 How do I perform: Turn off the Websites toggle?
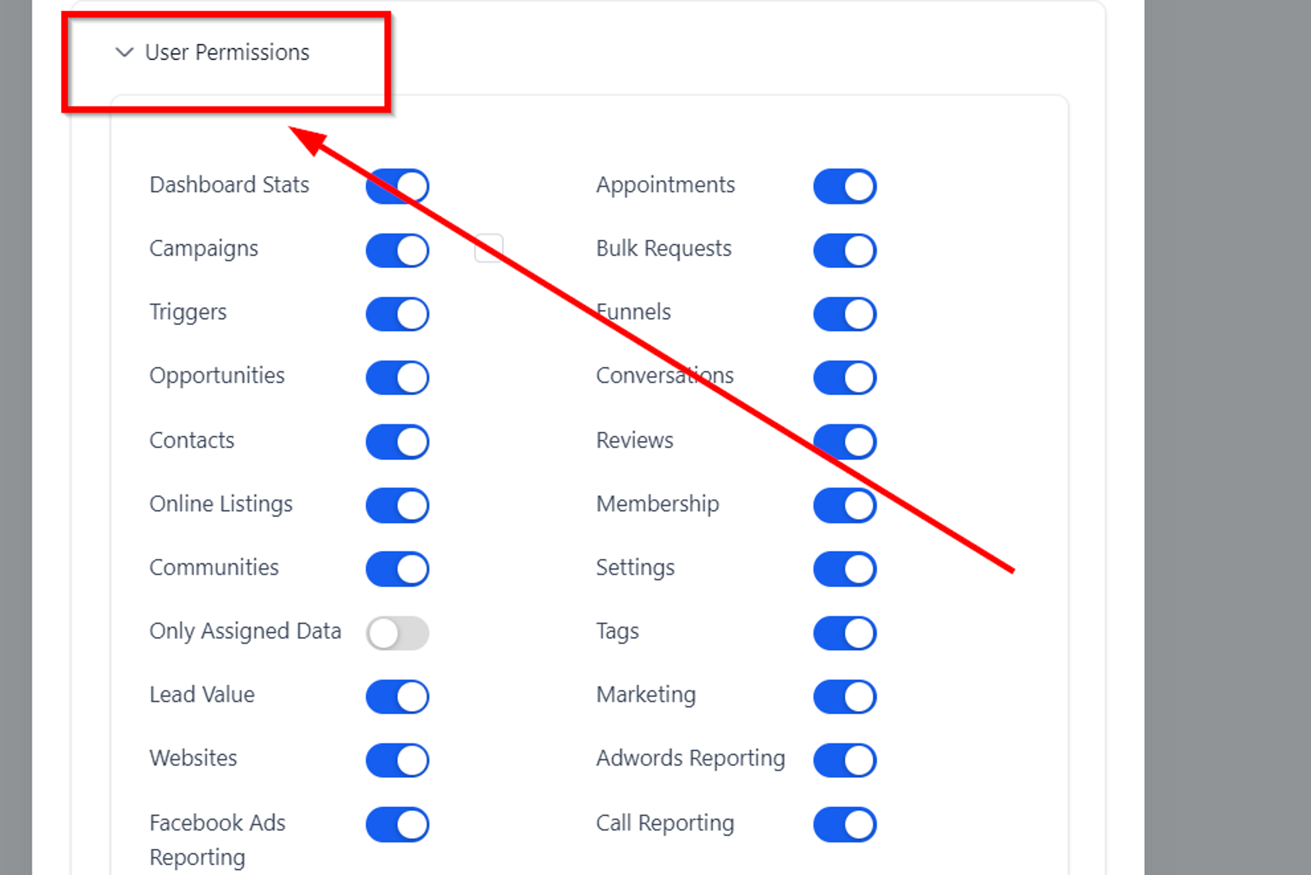pos(397,760)
